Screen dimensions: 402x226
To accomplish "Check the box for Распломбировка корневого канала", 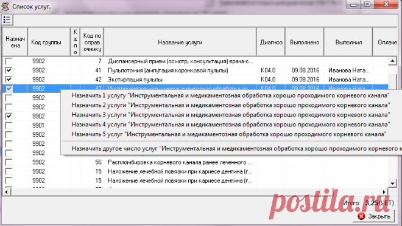I will pyautogui.click(x=9, y=162).
